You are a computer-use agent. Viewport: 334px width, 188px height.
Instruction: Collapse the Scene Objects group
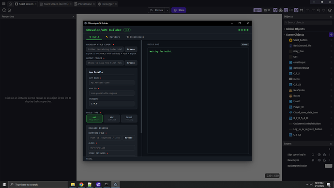click(x=284, y=35)
